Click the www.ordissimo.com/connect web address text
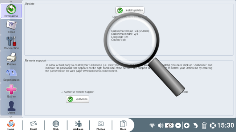The width and height of the screenshot is (236, 132). click(100, 71)
